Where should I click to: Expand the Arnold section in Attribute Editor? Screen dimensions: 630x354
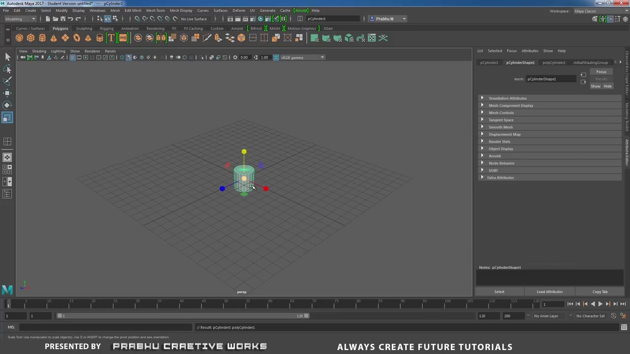(495, 156)
